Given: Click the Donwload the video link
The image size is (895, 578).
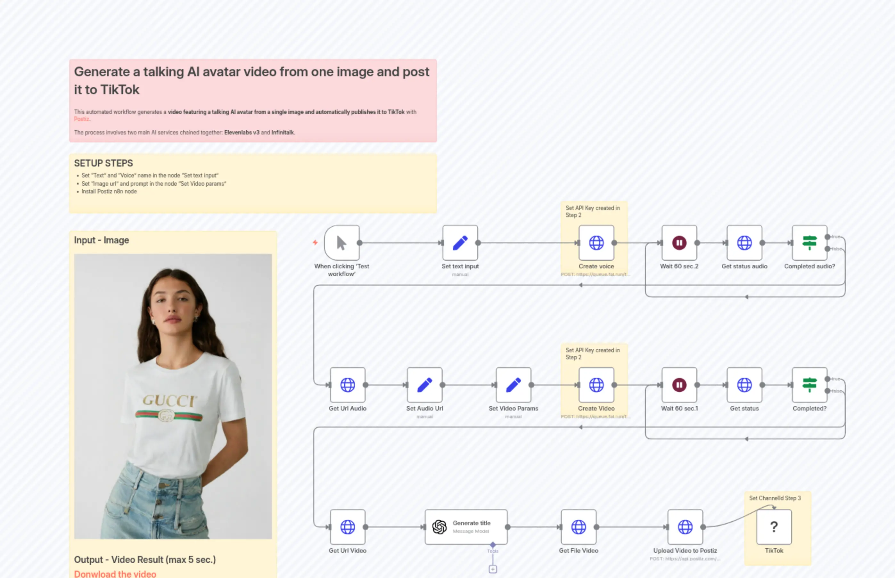Looking at the screenshot, I should 115,574.
